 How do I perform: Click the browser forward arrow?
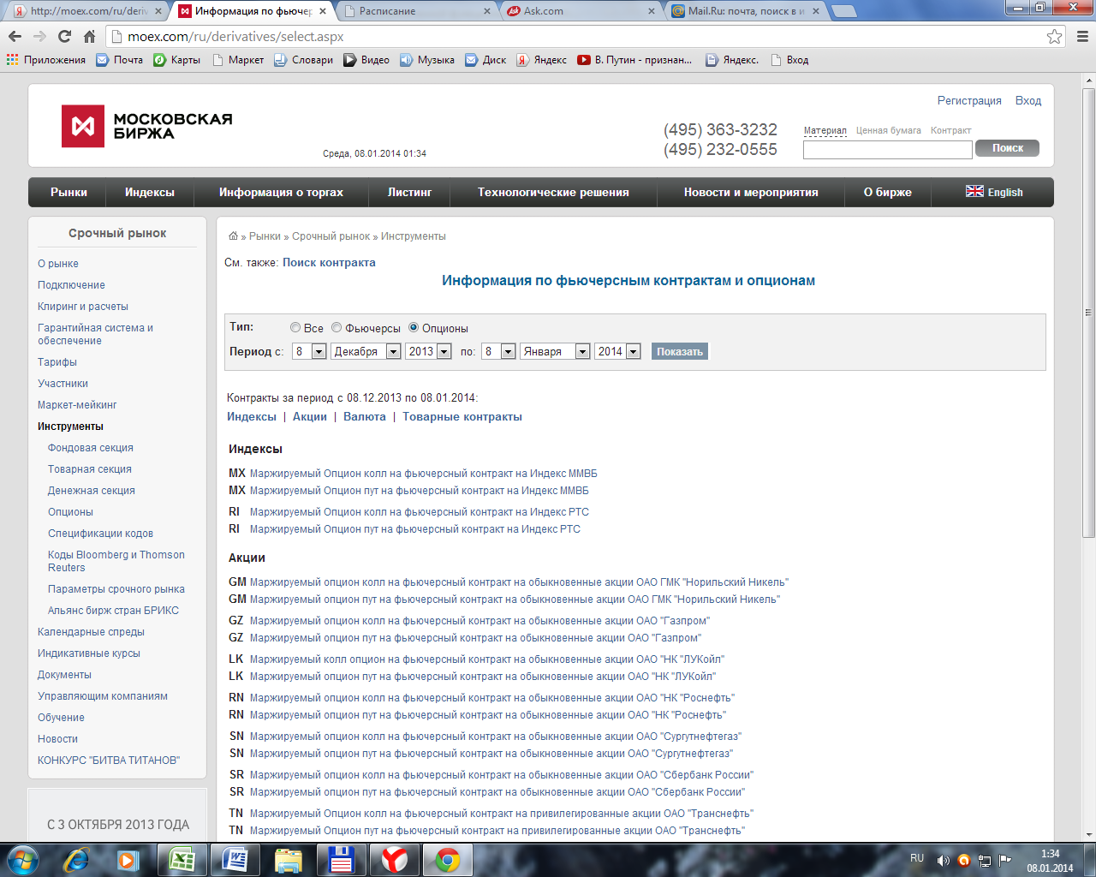pyautogui.click(x=39, y=36)
